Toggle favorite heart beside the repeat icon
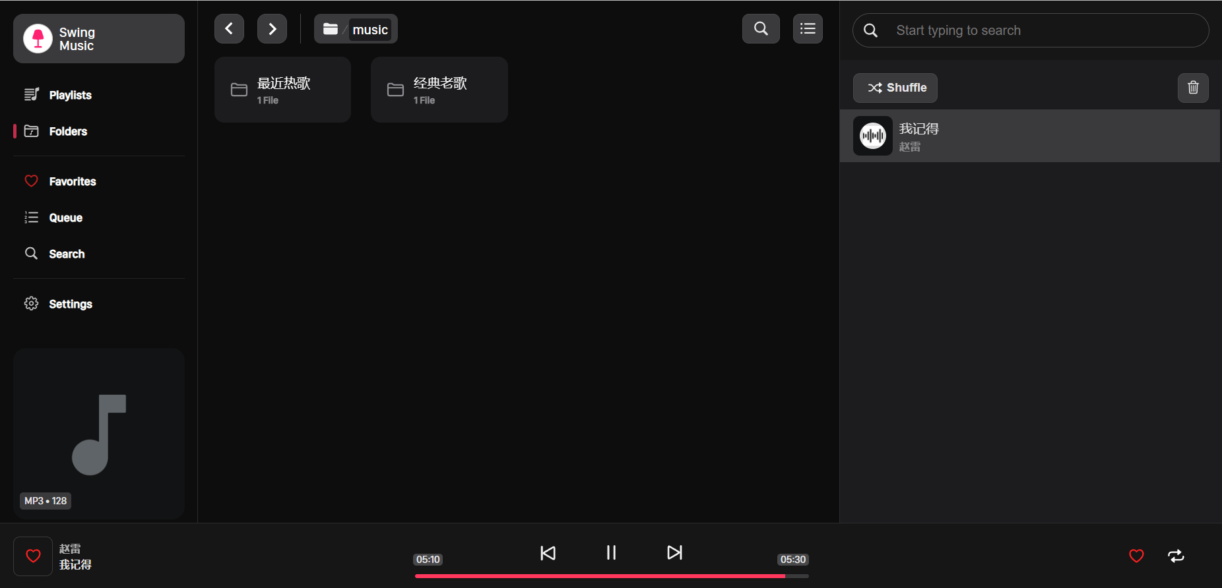 pyautogui.click(x=1136, y=556)
